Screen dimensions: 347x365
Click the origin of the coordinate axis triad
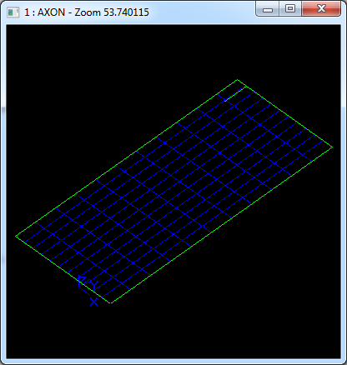click(80, 287)
